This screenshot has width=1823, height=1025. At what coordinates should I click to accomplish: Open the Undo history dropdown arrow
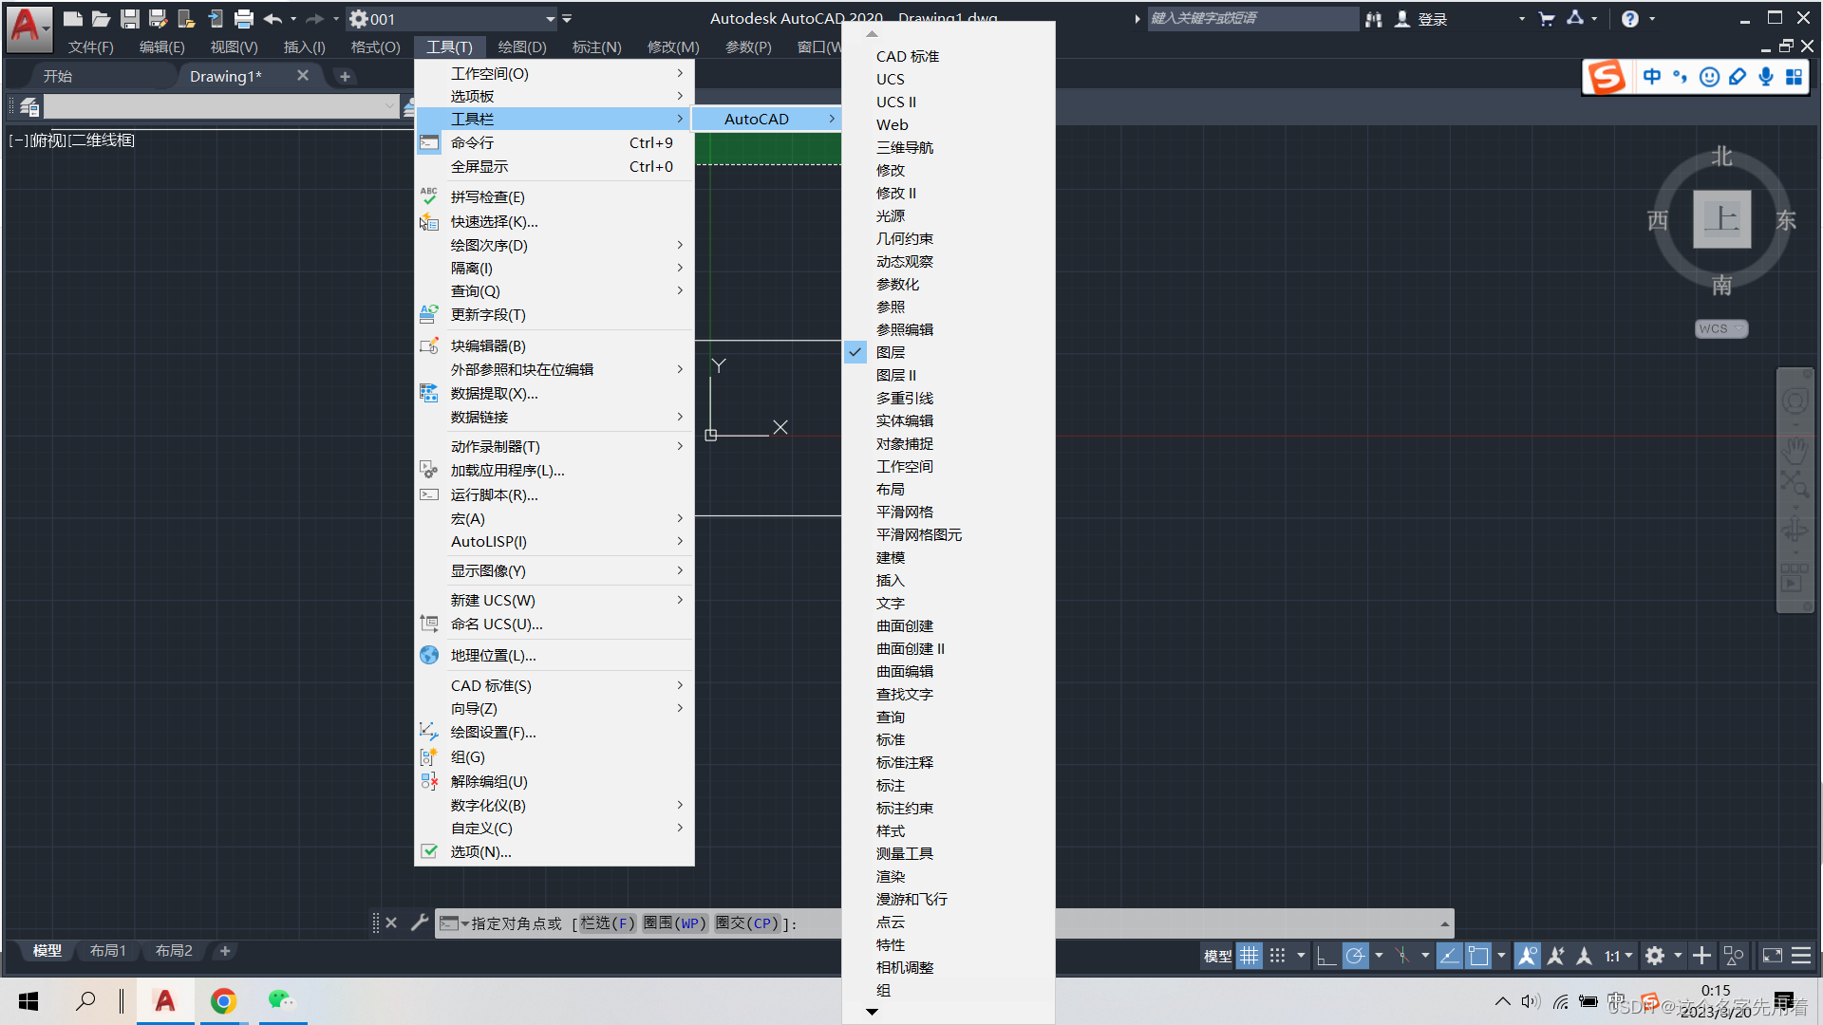pos(293,19)
